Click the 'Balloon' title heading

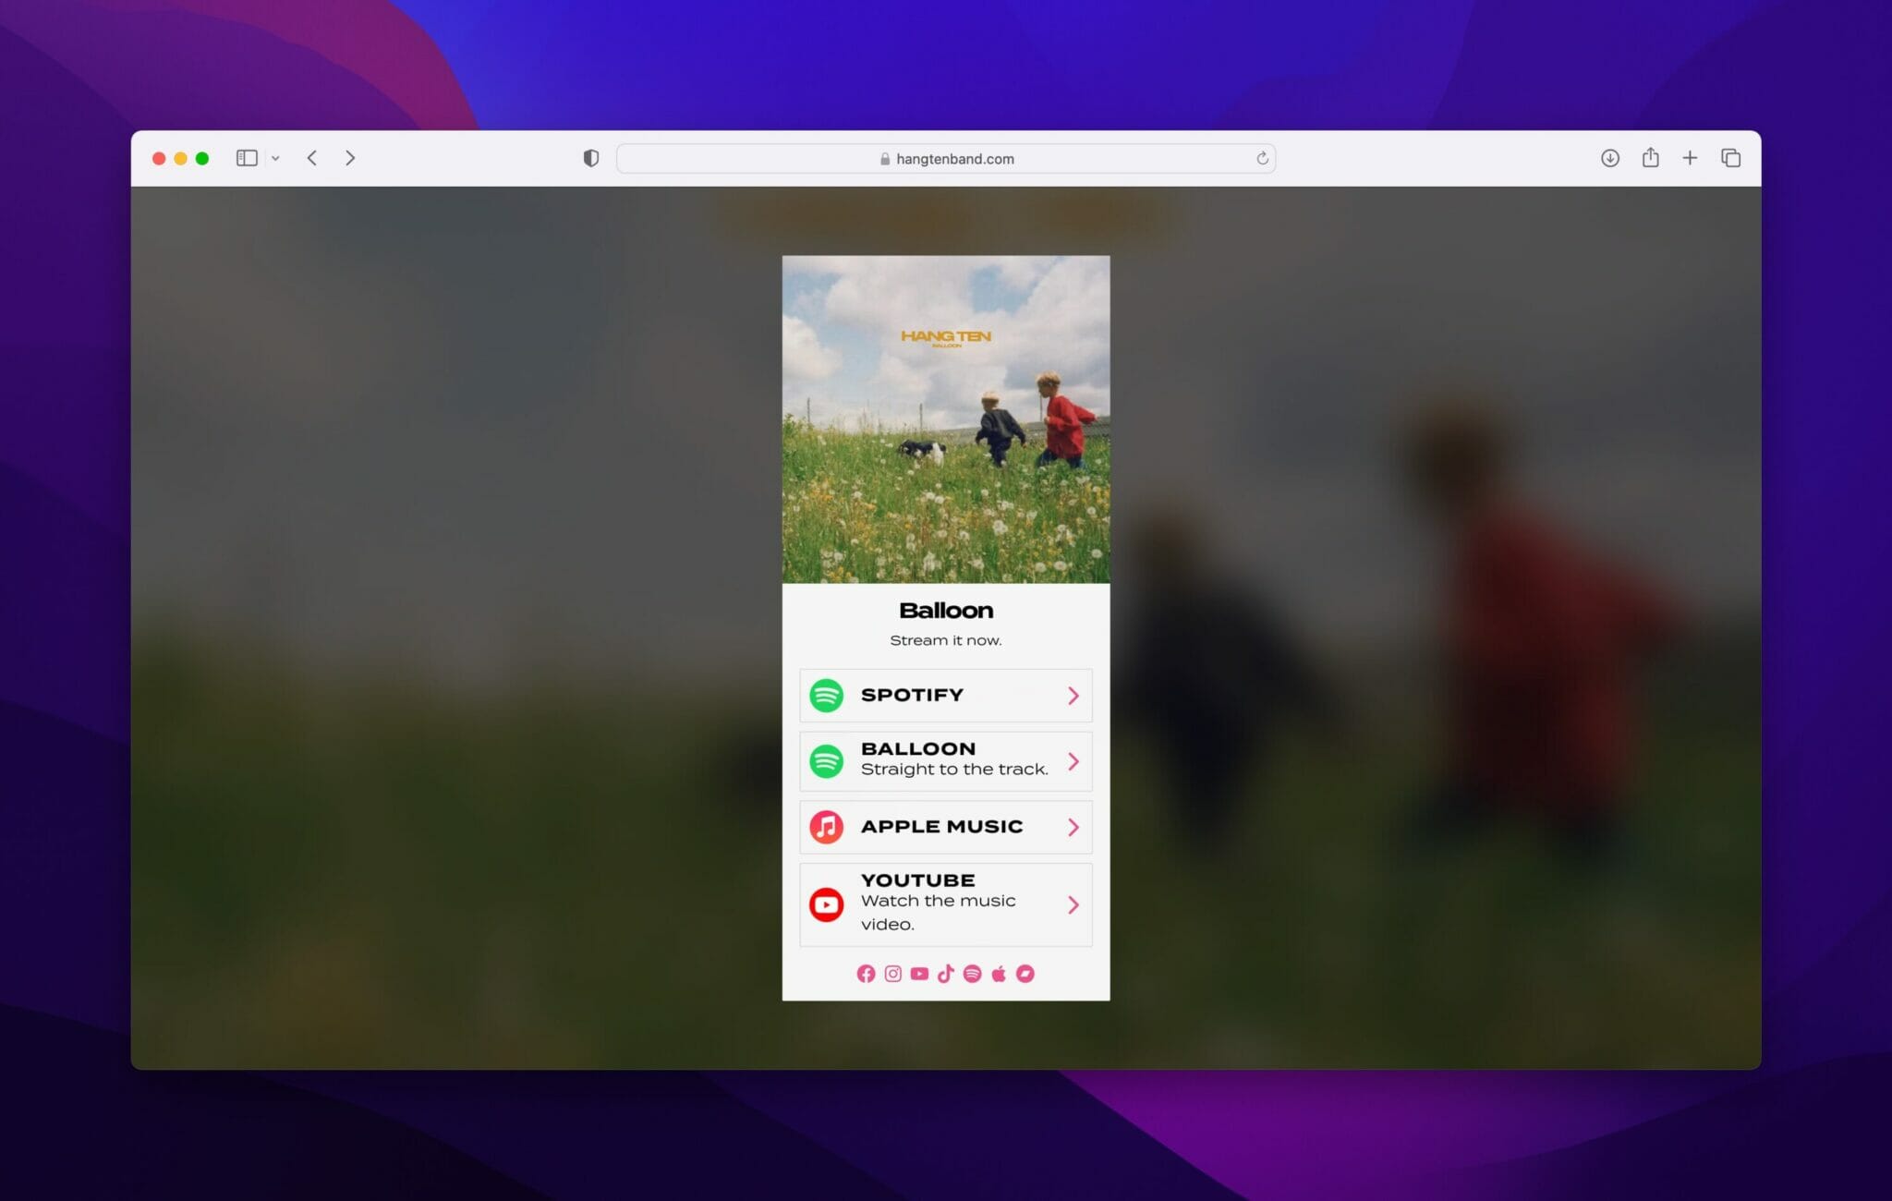[946, 611]
